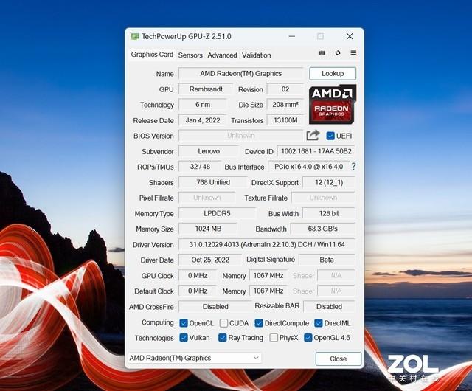
Task: Click the Device ID value 1002 1681
Action: pos(316,151)
